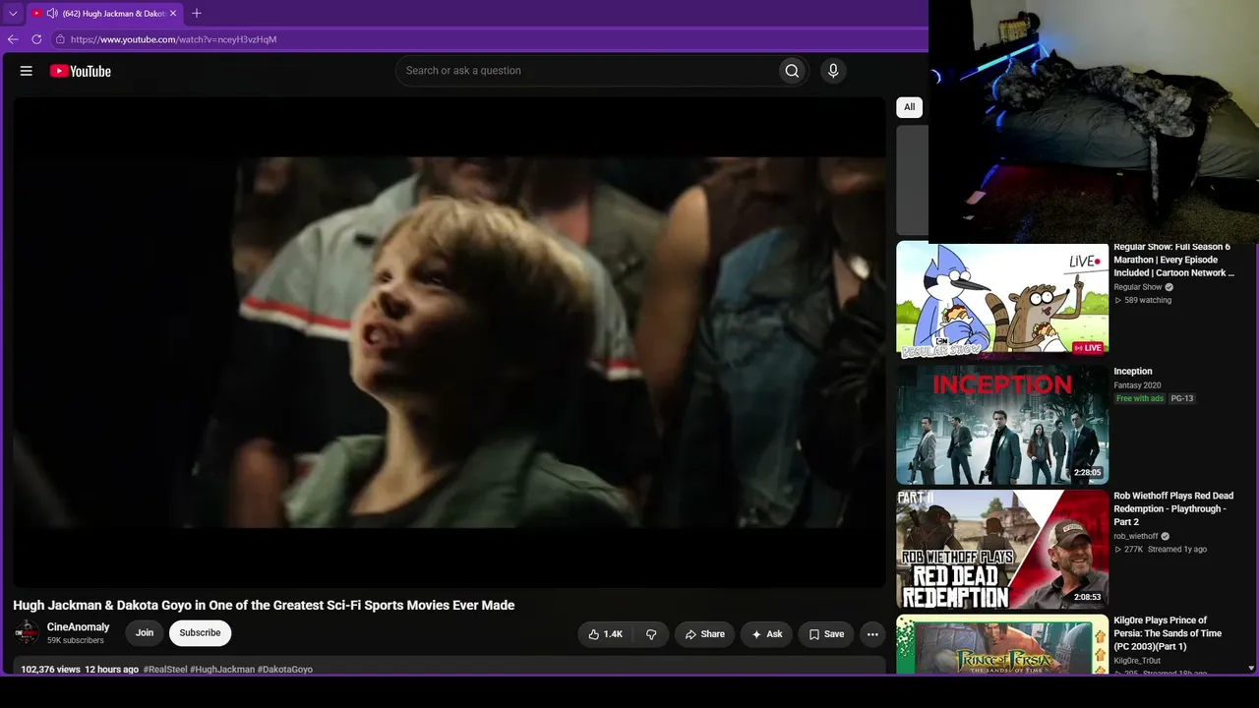1259x708 pixels.
Task: Click the "102,376 views" text
Action: [51, 670]
